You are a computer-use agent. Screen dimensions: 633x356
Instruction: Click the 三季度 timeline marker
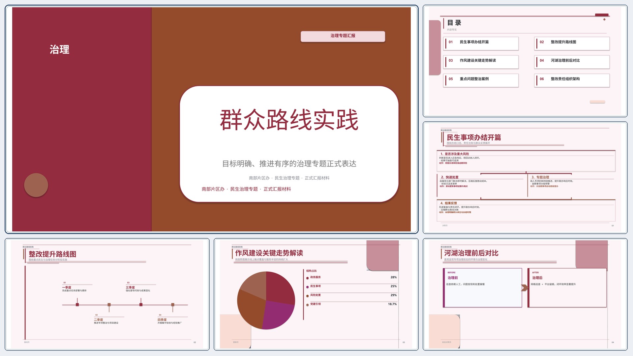click(x=141, y=305)
